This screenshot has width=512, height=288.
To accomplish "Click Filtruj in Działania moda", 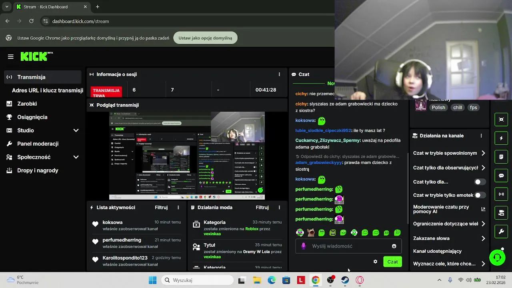I will tap(262, 208).
